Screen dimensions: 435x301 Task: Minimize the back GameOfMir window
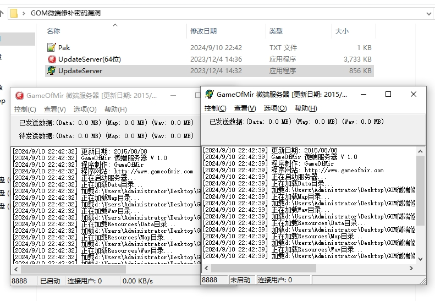point(173,96)
